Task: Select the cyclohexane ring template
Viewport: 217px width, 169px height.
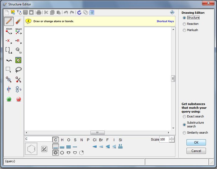Action: click(62, 153)
